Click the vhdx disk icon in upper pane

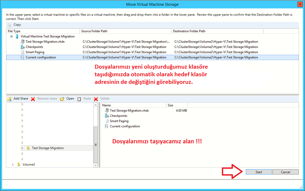tap(23, 41)
